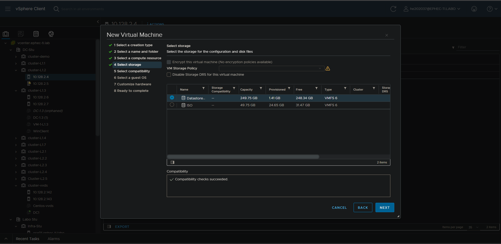Image resolution: width=501 pixels, height=244 pixels.
Task: Select DC-1.3 (orphaned) in tree
Action: pyautogui.click(x=48, y=111)
